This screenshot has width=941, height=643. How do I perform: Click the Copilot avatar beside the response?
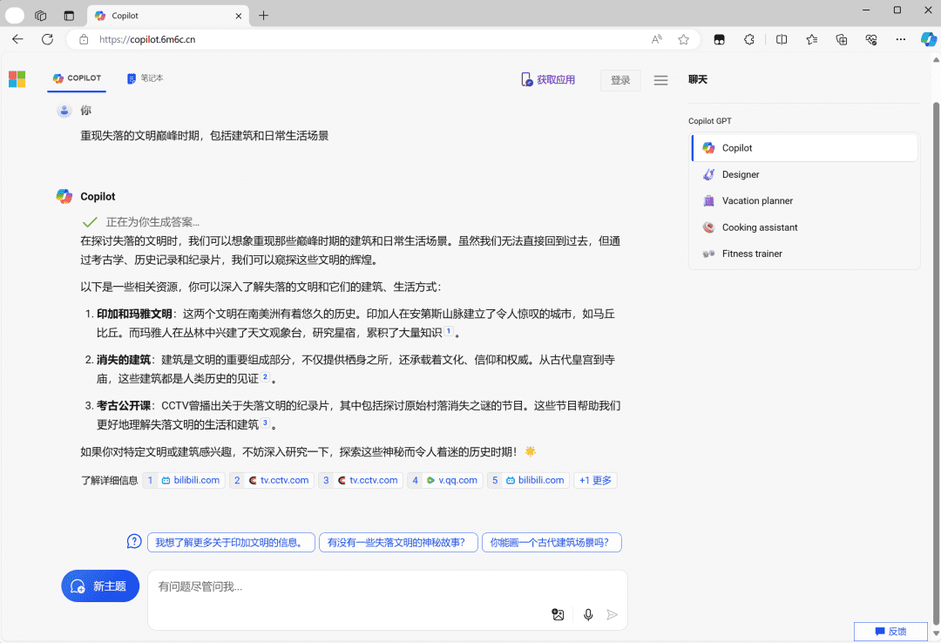[x=64, y=196]
